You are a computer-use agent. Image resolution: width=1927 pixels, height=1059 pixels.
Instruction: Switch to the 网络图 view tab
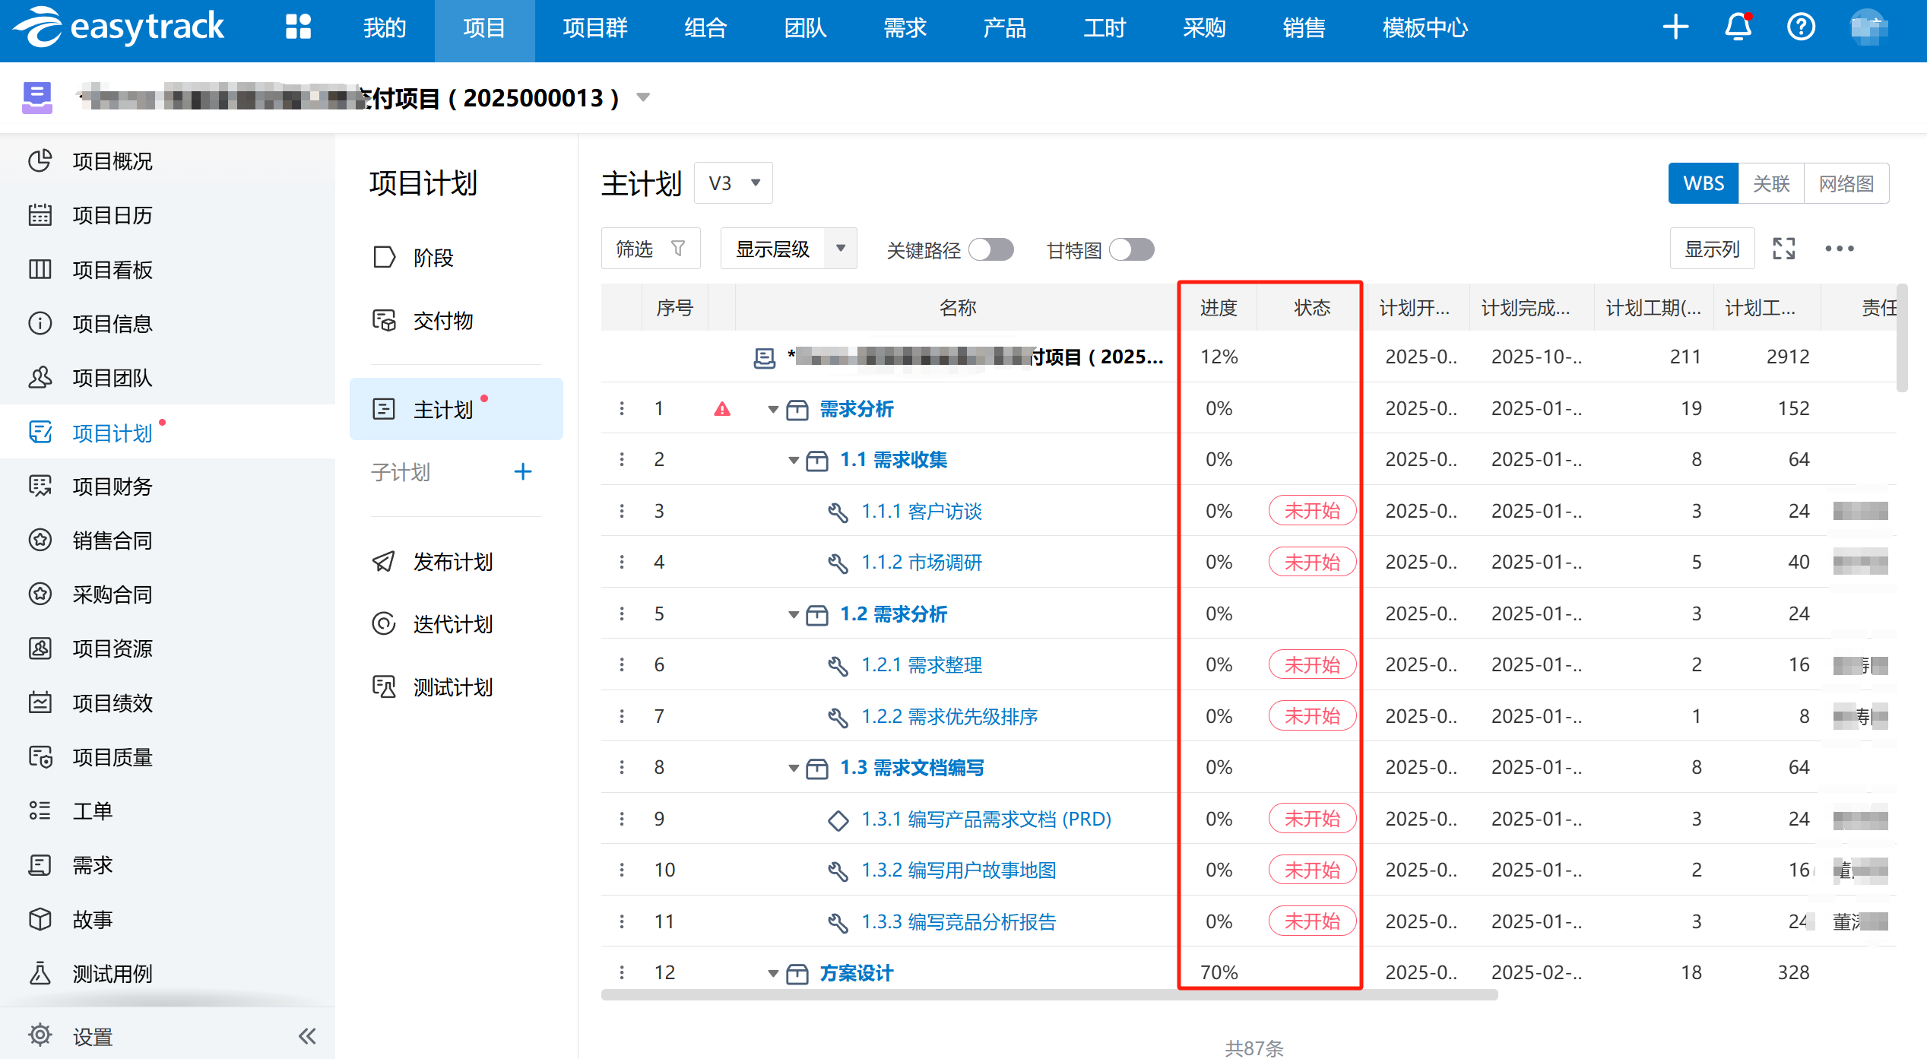click(x=1846, y=183)
